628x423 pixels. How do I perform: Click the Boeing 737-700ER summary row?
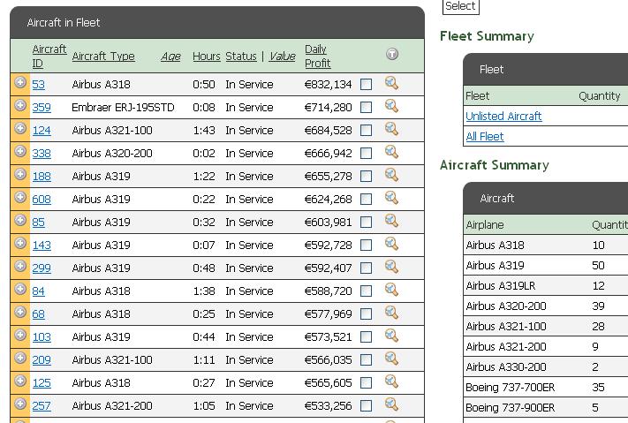pos(546,388)
